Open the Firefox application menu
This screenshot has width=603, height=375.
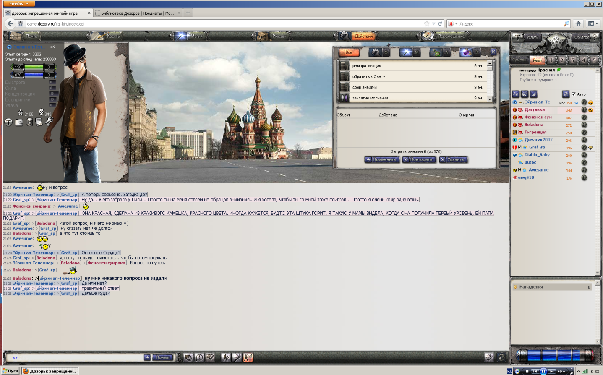[x=19, y=3]
